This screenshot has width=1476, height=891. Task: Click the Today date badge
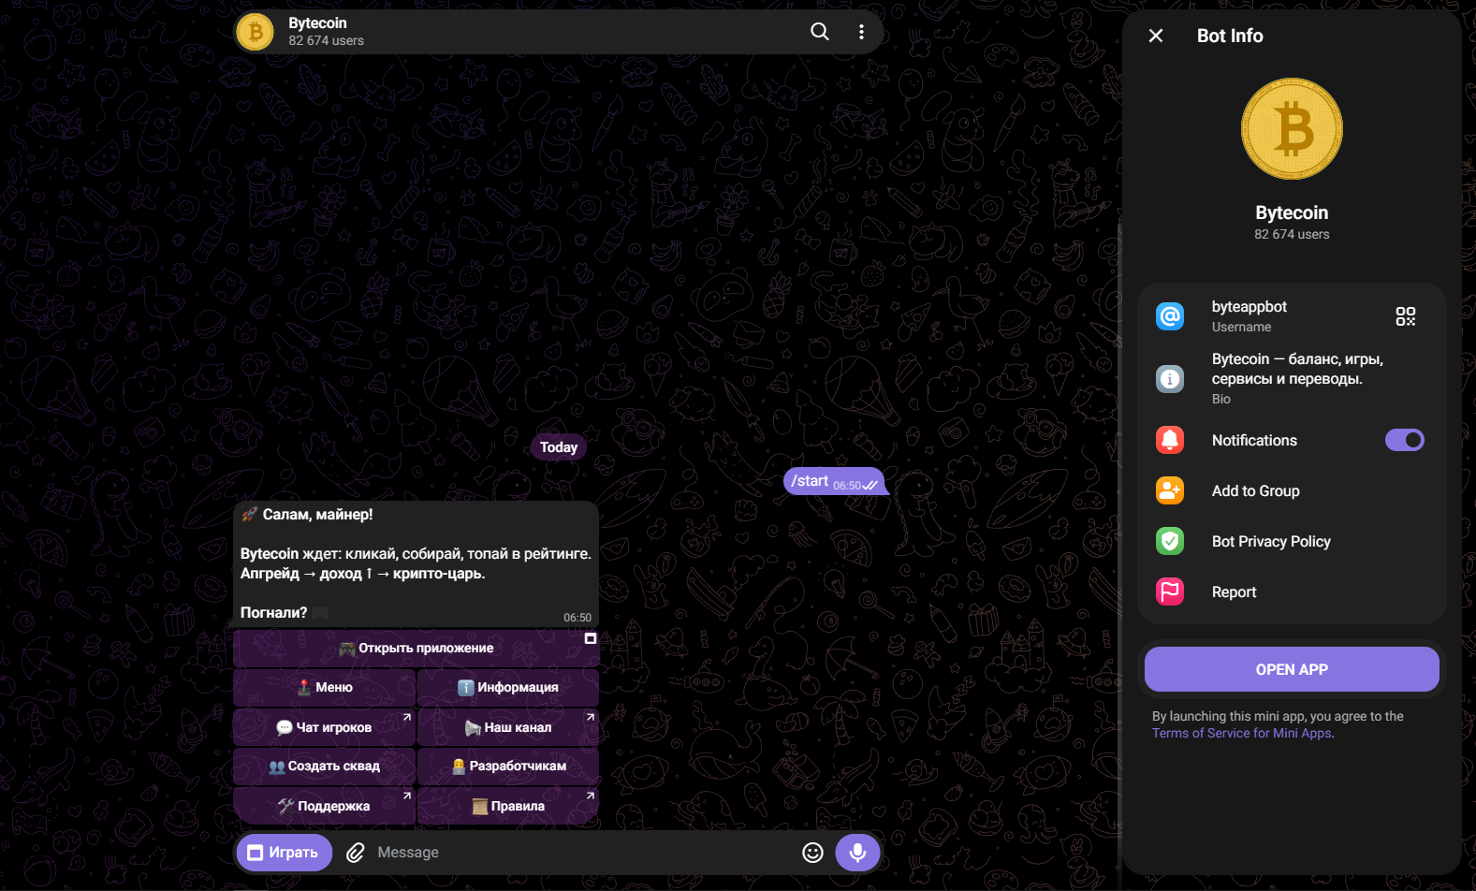pyautogui.click(x=559, y=447)
